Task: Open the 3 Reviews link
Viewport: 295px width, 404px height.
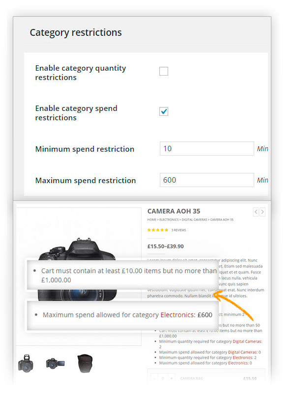Action: [178, 230]
